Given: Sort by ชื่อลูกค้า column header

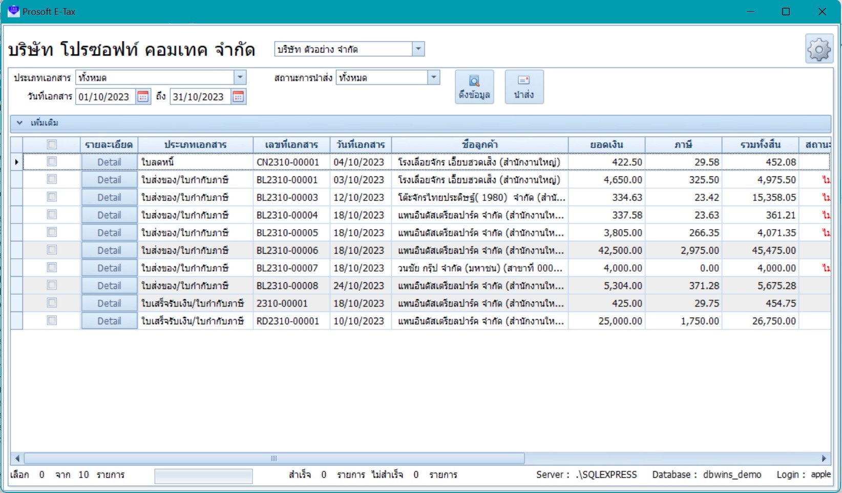Looking at the screenshot, I should tap(480, 145).
